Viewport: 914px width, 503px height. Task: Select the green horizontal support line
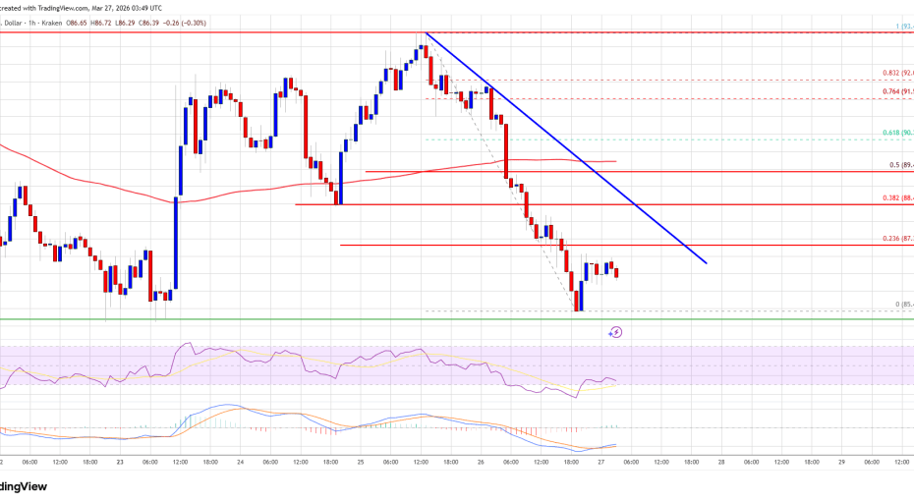click(x=457, y=319)
